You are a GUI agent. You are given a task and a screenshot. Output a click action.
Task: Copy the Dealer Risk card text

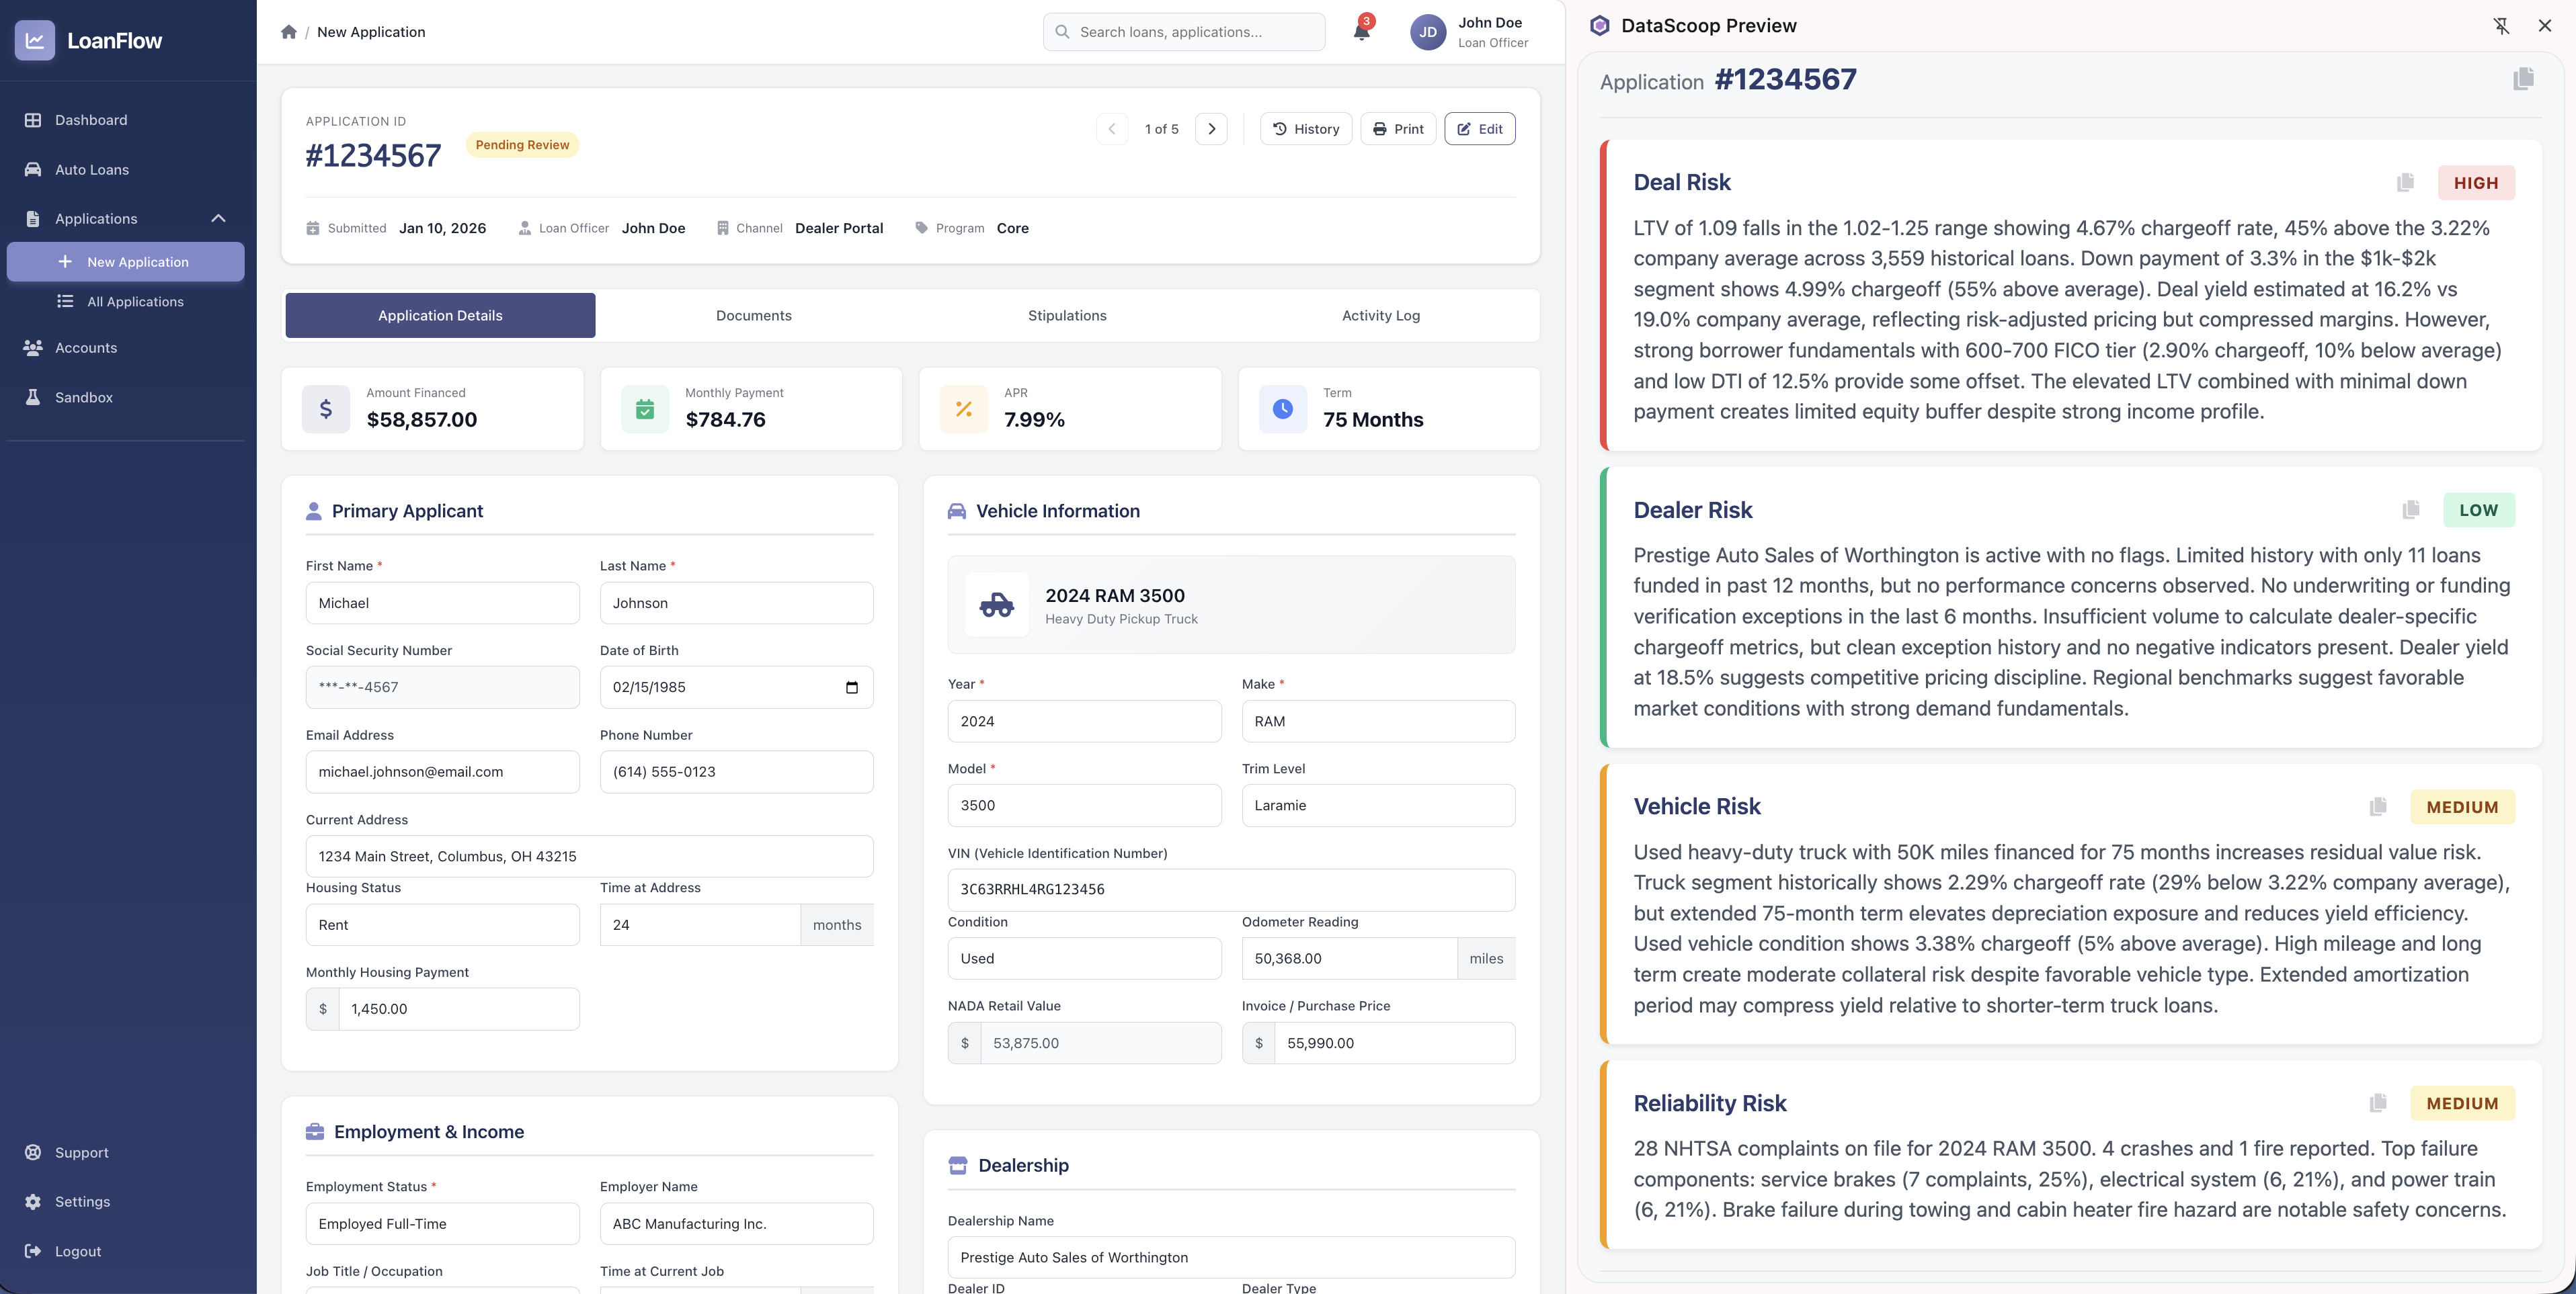coord(2411,510)
